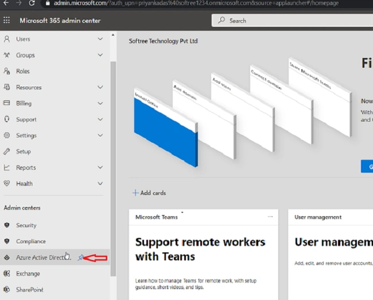The height and width of the screenshot is (300, 373).
Task: Click the Support headset icon
Action: (x=7, y=119)
